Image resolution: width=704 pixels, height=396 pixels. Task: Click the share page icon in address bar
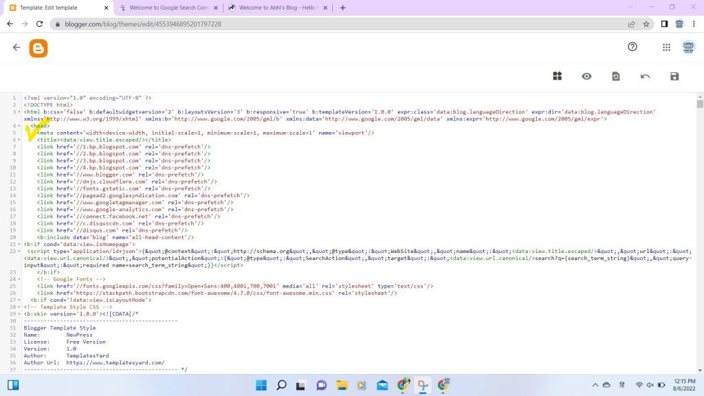[631, 24]
